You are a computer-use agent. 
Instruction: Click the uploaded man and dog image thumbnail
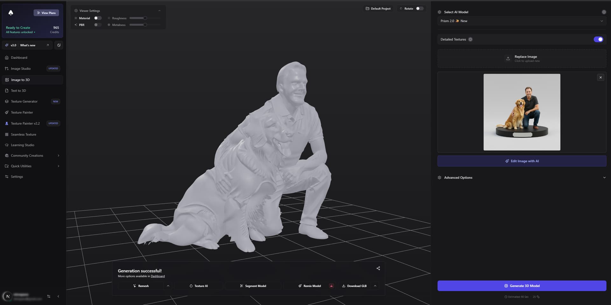[x=522, y=112]
